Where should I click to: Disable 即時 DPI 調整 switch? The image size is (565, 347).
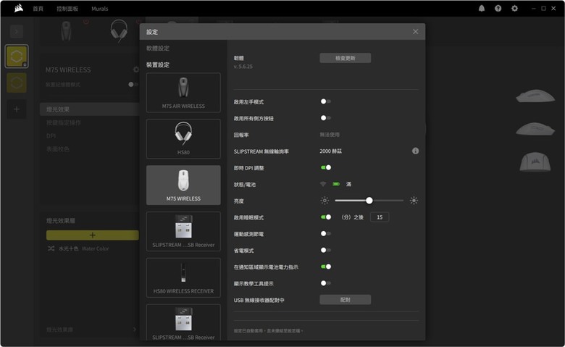pyautogui.click(x=326, y=167)
